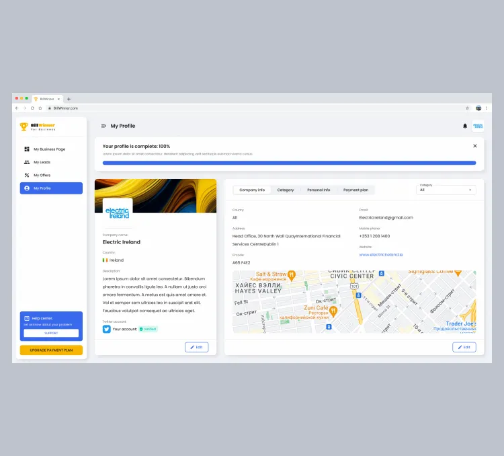Click the Support button in Help center
504x456 pixels.
click(51, 333)
